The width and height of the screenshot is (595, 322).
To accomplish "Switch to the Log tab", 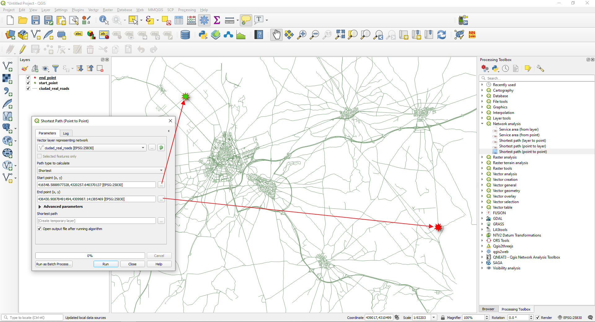I will (66, 133).
